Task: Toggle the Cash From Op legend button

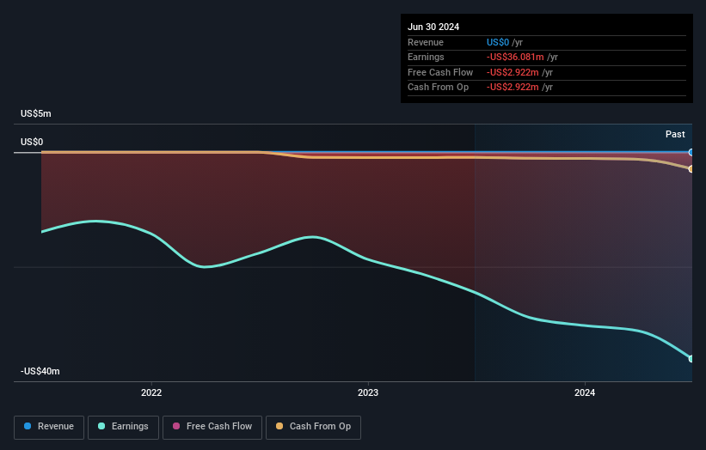Action: pos(313,427)
